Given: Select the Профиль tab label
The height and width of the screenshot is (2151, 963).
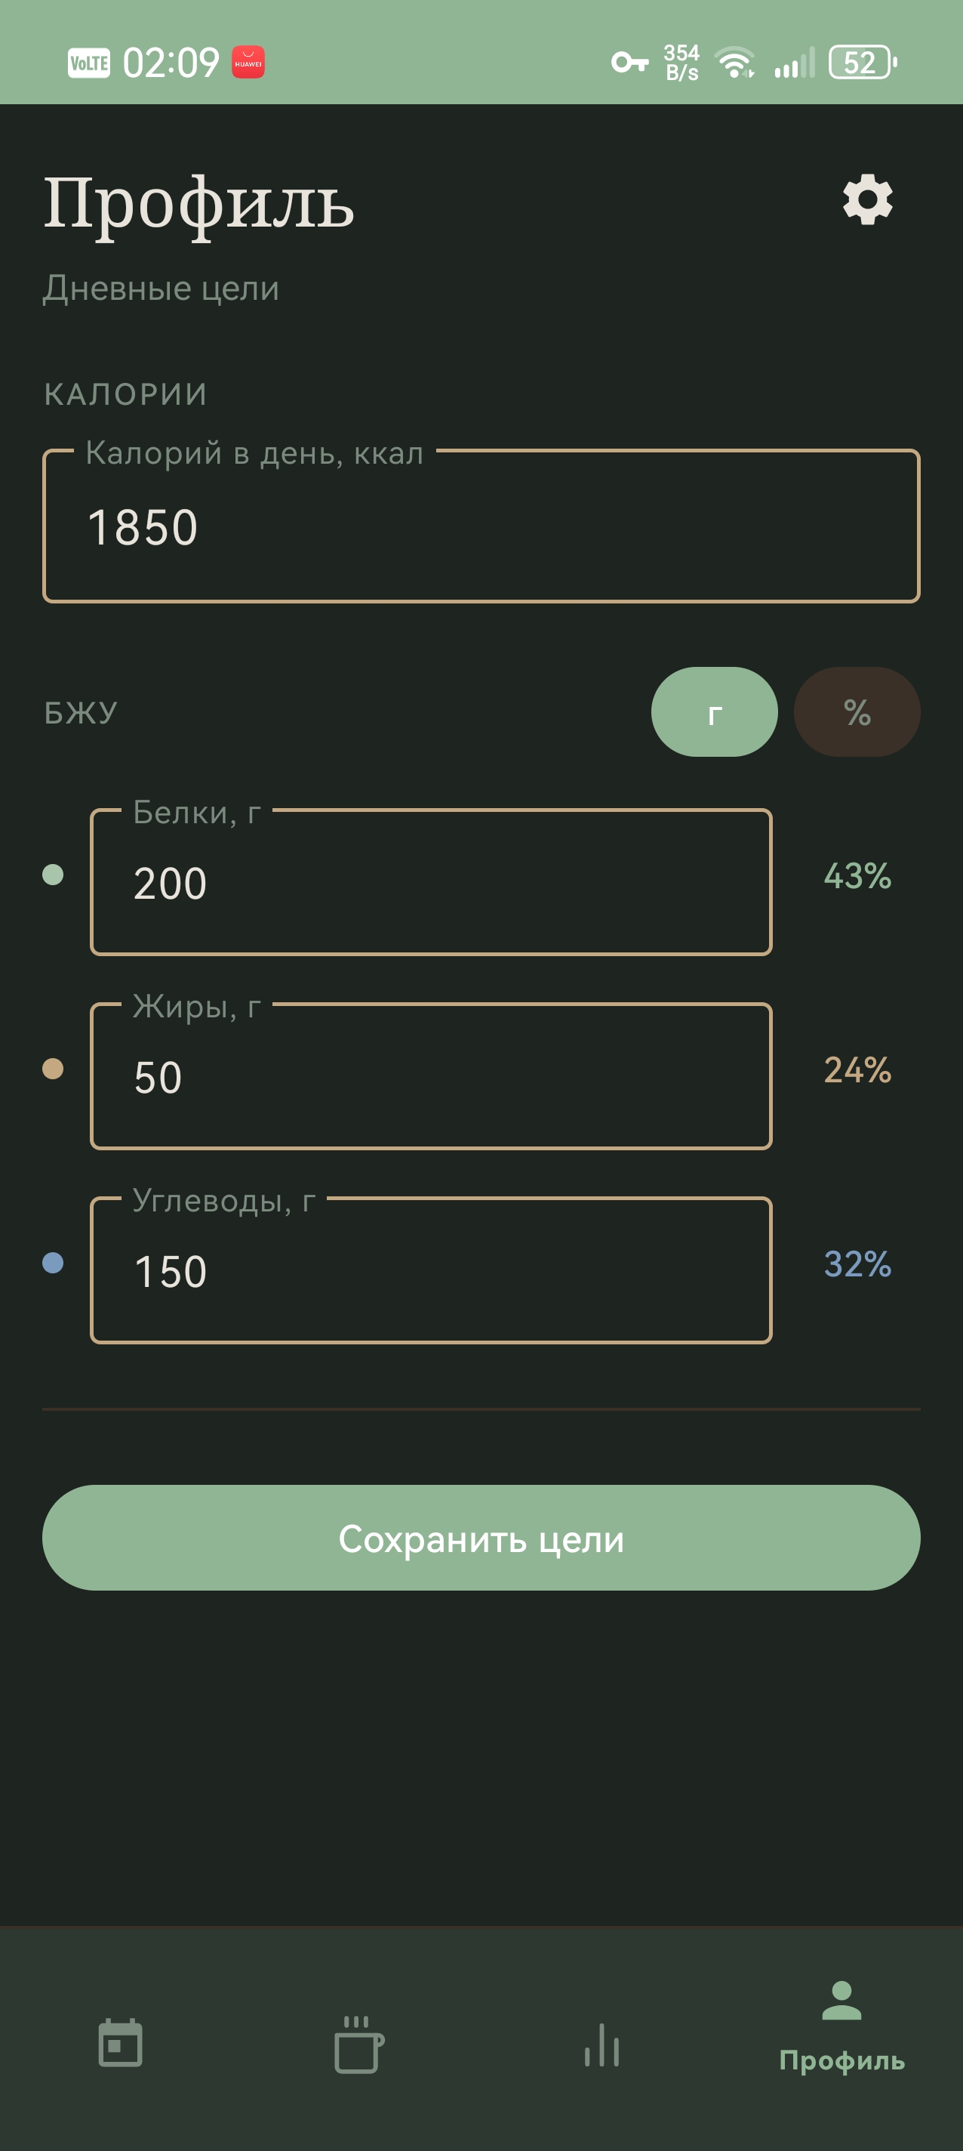Looking at the screenshot, I should [841, 2061].
